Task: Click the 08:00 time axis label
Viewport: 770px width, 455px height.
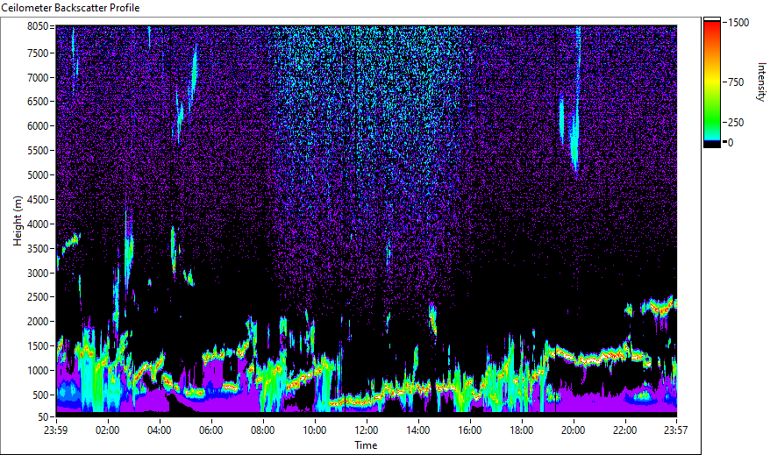Action: click(x=263, y=430)
